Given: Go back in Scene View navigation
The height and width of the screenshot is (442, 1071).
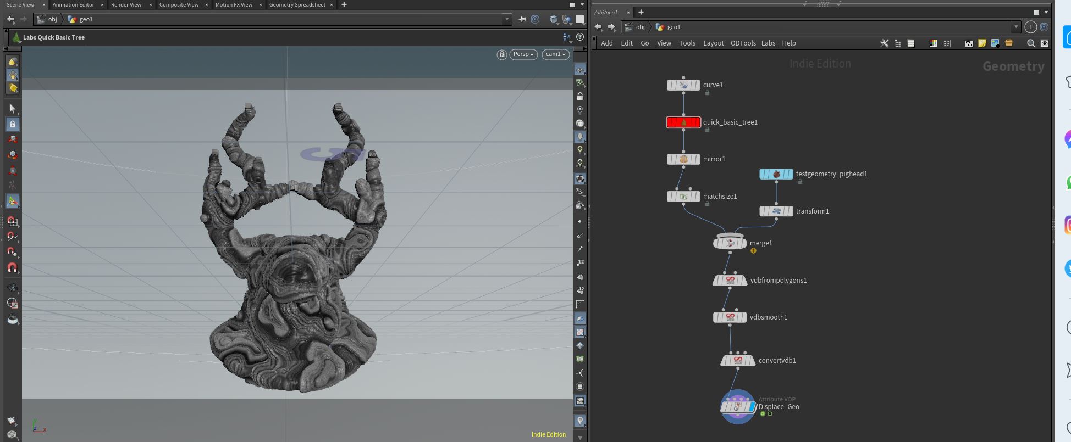Looking at the screenshot, I should click(10, 19).
